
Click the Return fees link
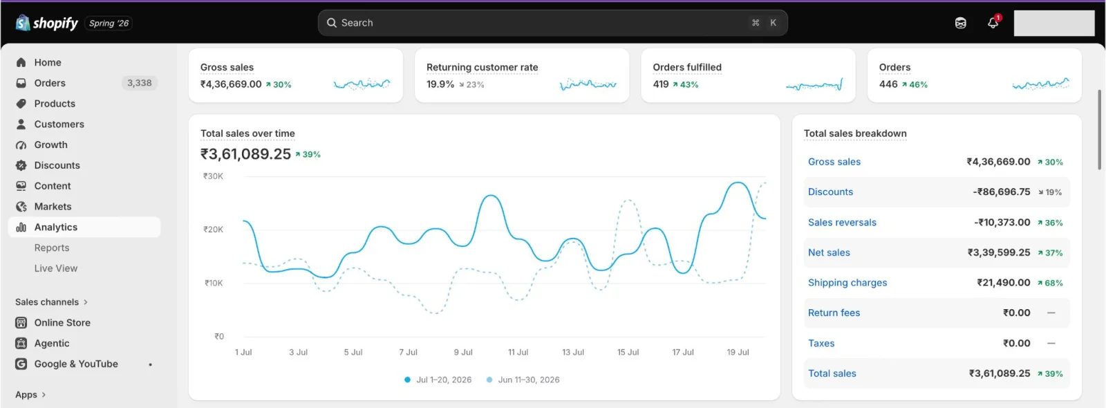[834, 313]
